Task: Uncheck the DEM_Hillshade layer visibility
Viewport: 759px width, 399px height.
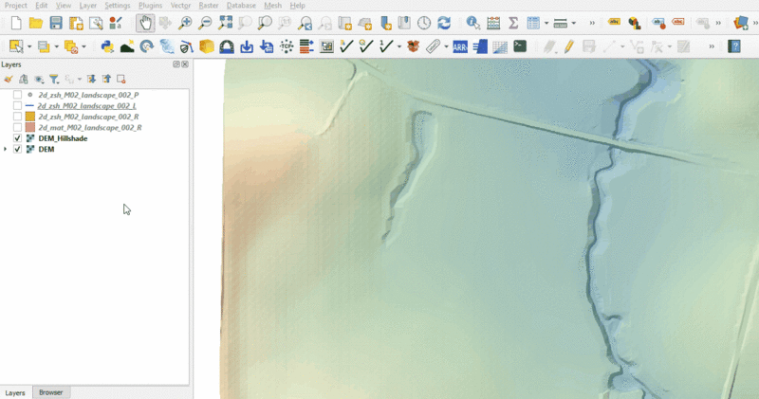Action: (x=17, y=138)
